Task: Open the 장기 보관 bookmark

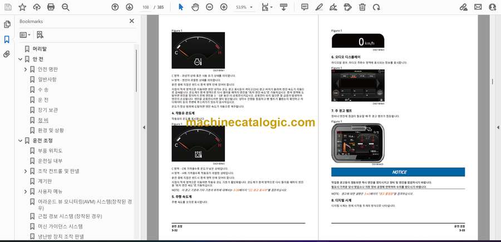Action: point(48,110)
